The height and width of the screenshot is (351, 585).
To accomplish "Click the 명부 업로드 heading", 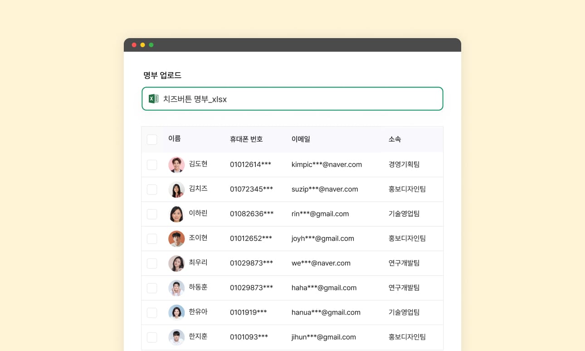I will coord(162,75).
